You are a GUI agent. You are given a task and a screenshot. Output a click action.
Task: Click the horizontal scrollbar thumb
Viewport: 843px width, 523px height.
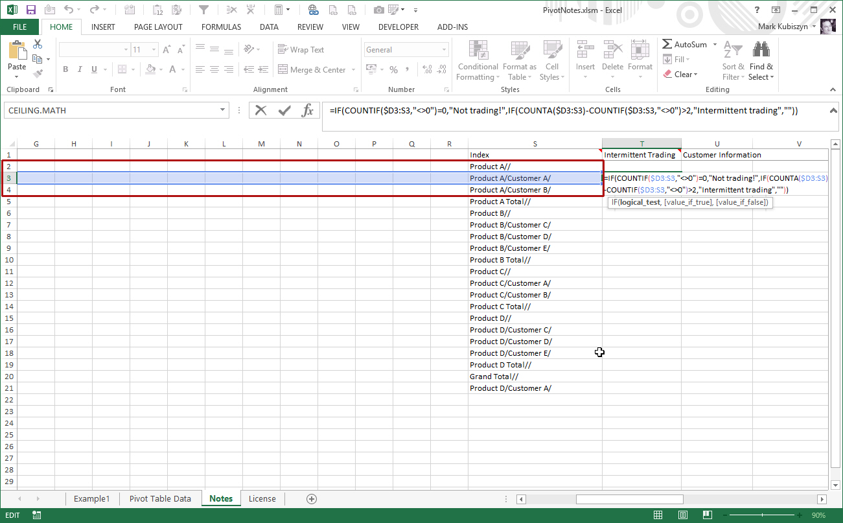[629, 499]
